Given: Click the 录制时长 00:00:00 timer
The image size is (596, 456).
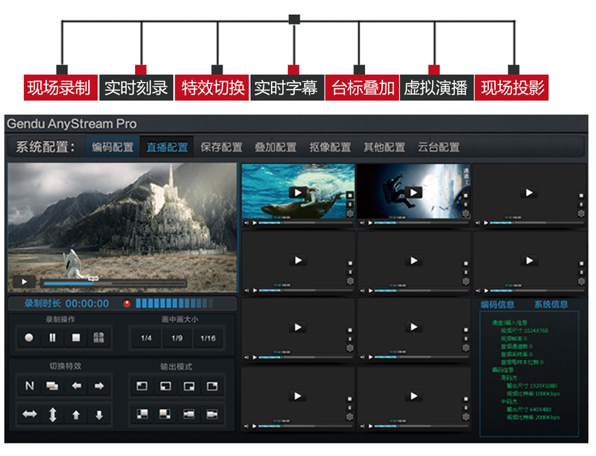Looking at the screenshot, I should pos(67,303).
